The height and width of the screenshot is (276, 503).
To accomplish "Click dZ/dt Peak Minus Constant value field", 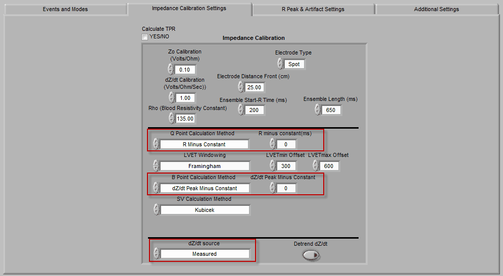I will tap(286, 188).
